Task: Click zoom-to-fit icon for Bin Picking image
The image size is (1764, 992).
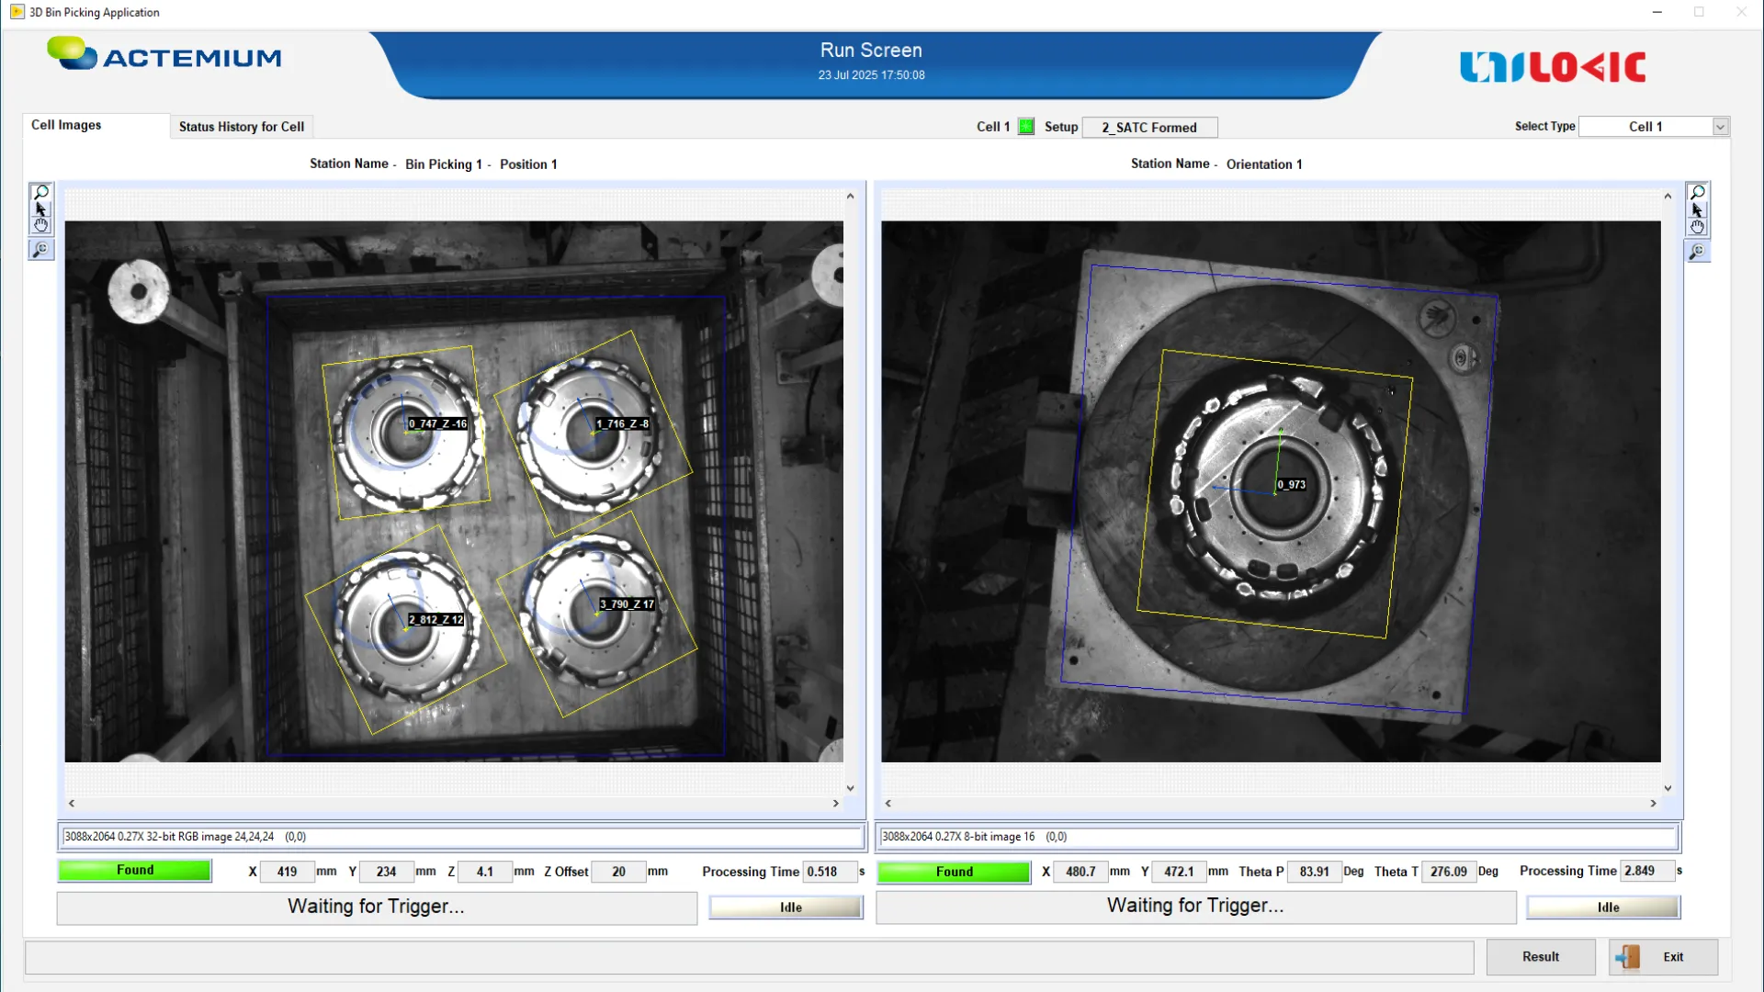Action: [41, 250]
